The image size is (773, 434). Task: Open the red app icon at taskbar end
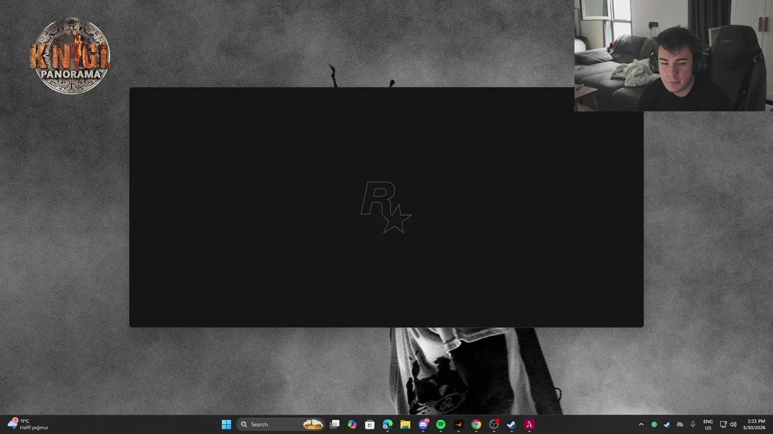pyautogui.click(x=529, y=424)
